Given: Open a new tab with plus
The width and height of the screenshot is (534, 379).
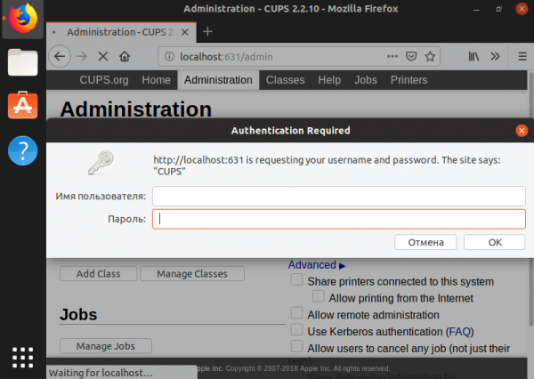Looking at the screenshot, I should 207,32.
